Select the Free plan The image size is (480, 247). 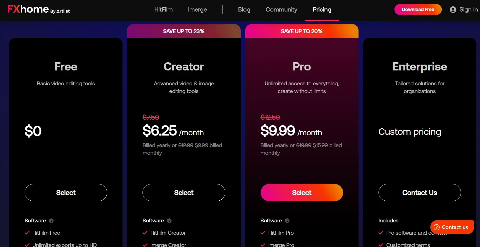(x=66, y=193)
